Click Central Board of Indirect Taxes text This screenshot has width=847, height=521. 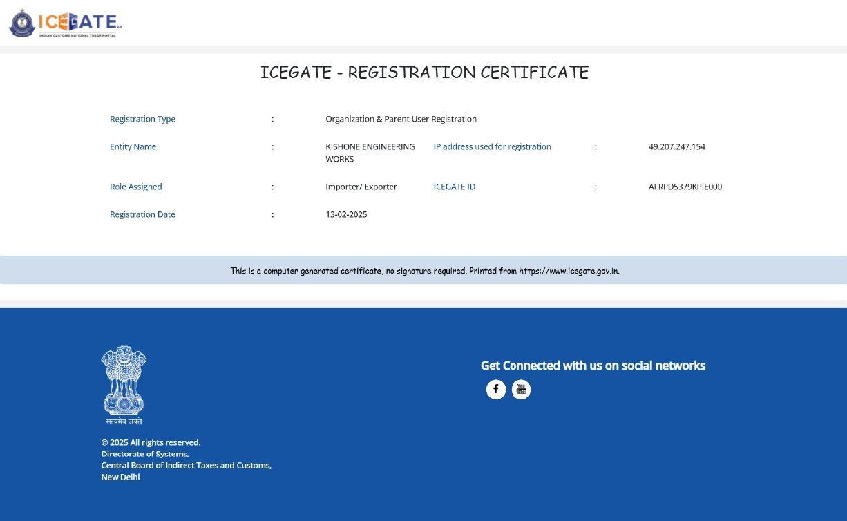[186, 466]
